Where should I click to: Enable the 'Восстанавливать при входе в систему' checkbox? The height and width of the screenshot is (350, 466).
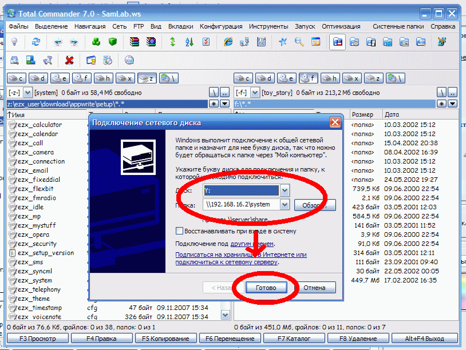pyautogui.click(x=179, y=231)
